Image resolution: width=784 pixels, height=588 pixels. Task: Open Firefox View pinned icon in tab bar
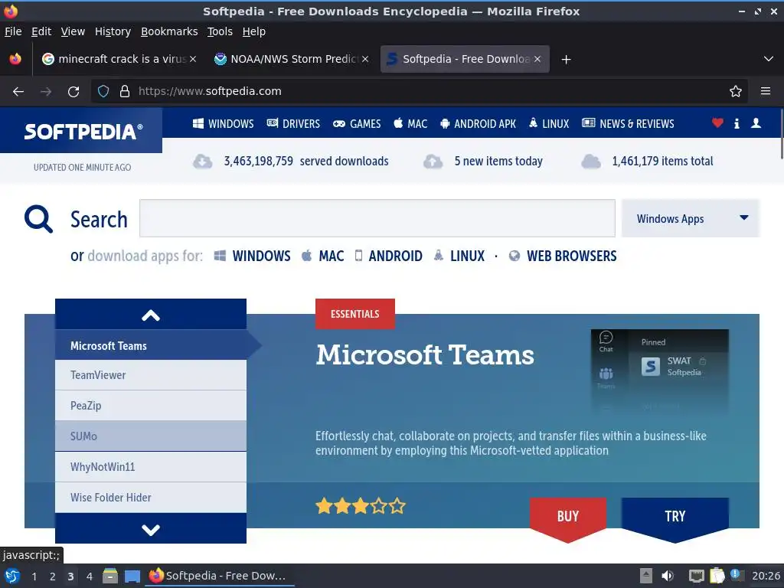pos(15,59)
